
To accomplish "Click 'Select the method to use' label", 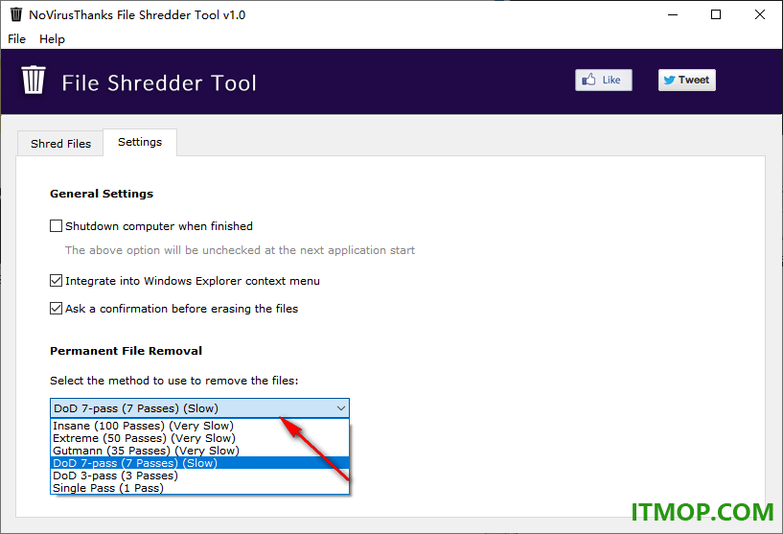I will point(173,381).
